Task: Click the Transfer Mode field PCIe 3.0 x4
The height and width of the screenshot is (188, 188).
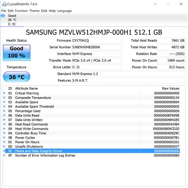Action: pos(97,61)
